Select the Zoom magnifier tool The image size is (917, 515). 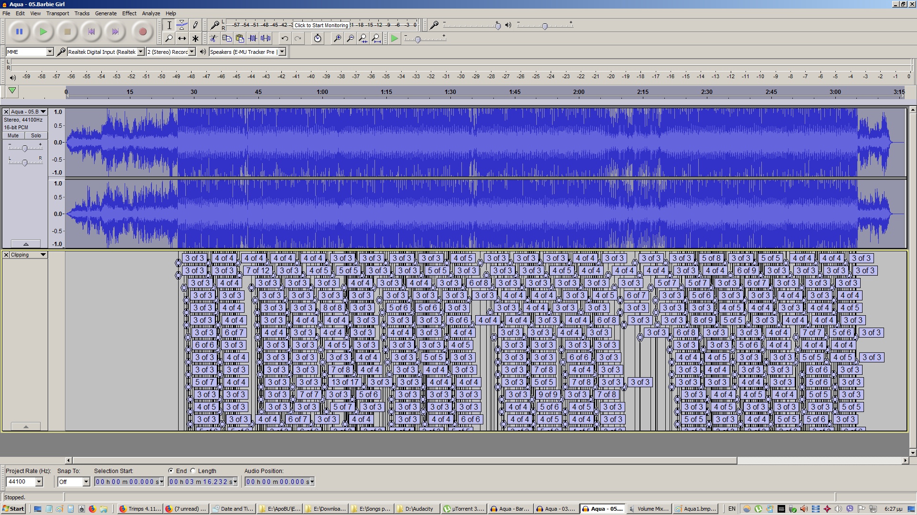tap(169, 38)
